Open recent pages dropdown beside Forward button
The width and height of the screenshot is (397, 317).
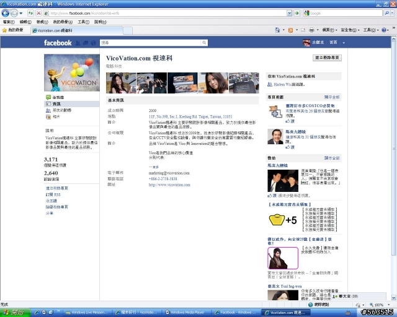21,13
